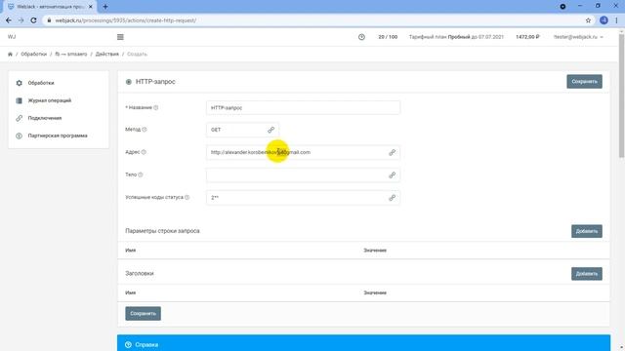Click the clock icon in top bar
The width and height of the screenshot is (625, 351).
coord(361,37)
